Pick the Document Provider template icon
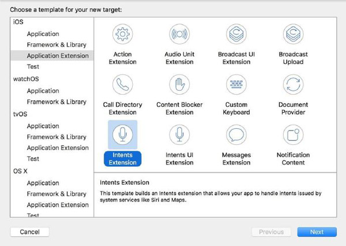This screenshot has height=246, width=346. click(x=293, y=84)
